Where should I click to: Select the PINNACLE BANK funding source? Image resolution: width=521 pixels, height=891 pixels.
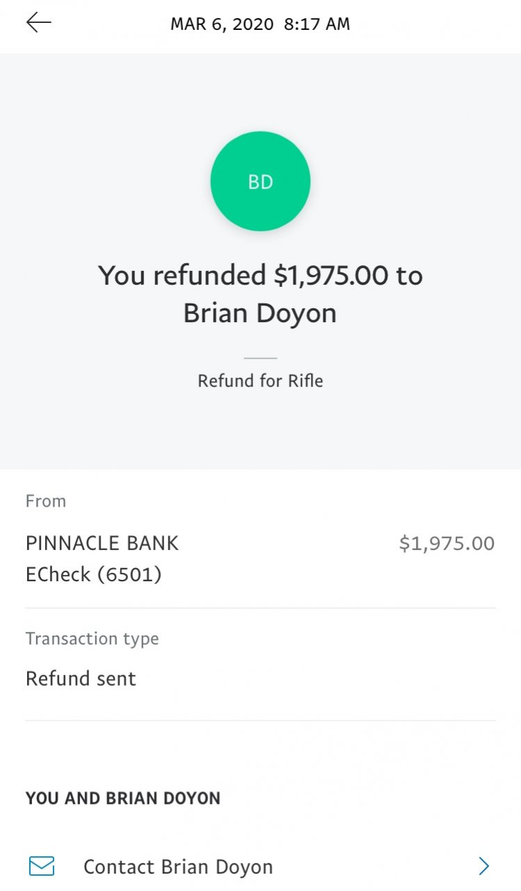pos(102,543)
